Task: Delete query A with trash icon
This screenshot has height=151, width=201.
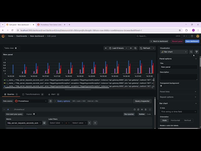Action: [146, 109]
